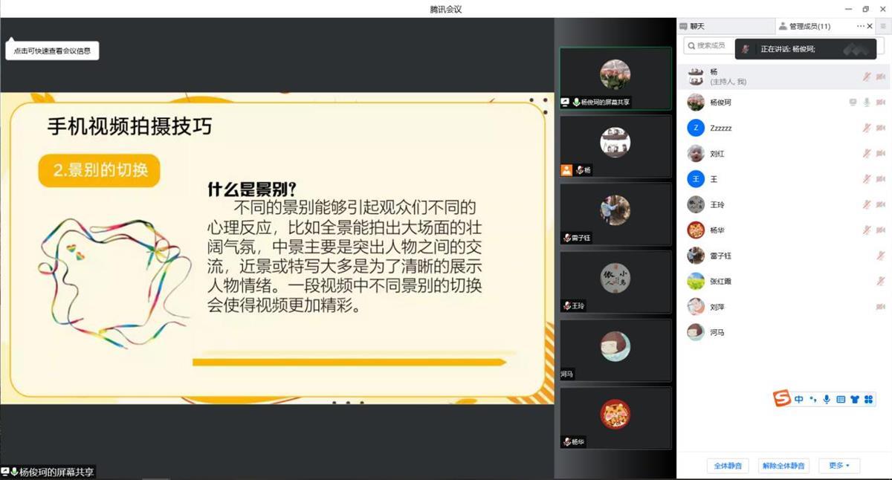Image resolution: width=892 pixels, height=480 pixels.
Task: Open Sogou soft keyboard icon
Action: click(x=841, y=400)
